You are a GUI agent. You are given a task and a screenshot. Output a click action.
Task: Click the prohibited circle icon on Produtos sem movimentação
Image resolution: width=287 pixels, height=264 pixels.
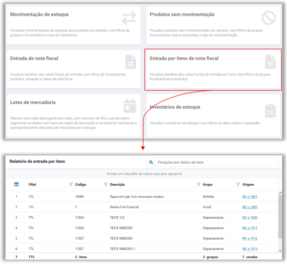click(x=268, y=18)
